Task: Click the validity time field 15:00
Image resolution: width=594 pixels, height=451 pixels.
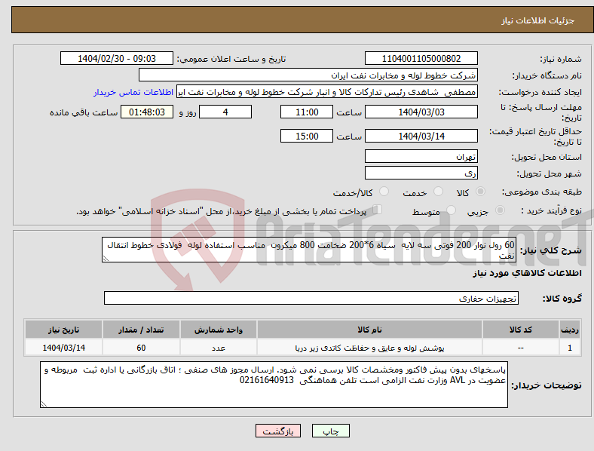Action: (x=307, y=136)
